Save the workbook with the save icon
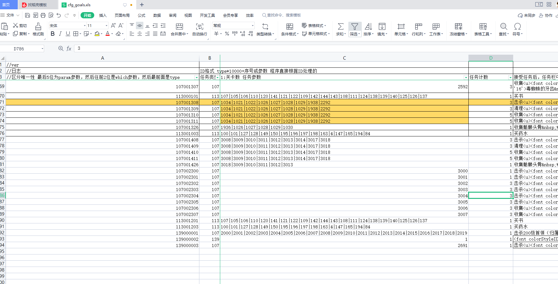 point(27,15)
